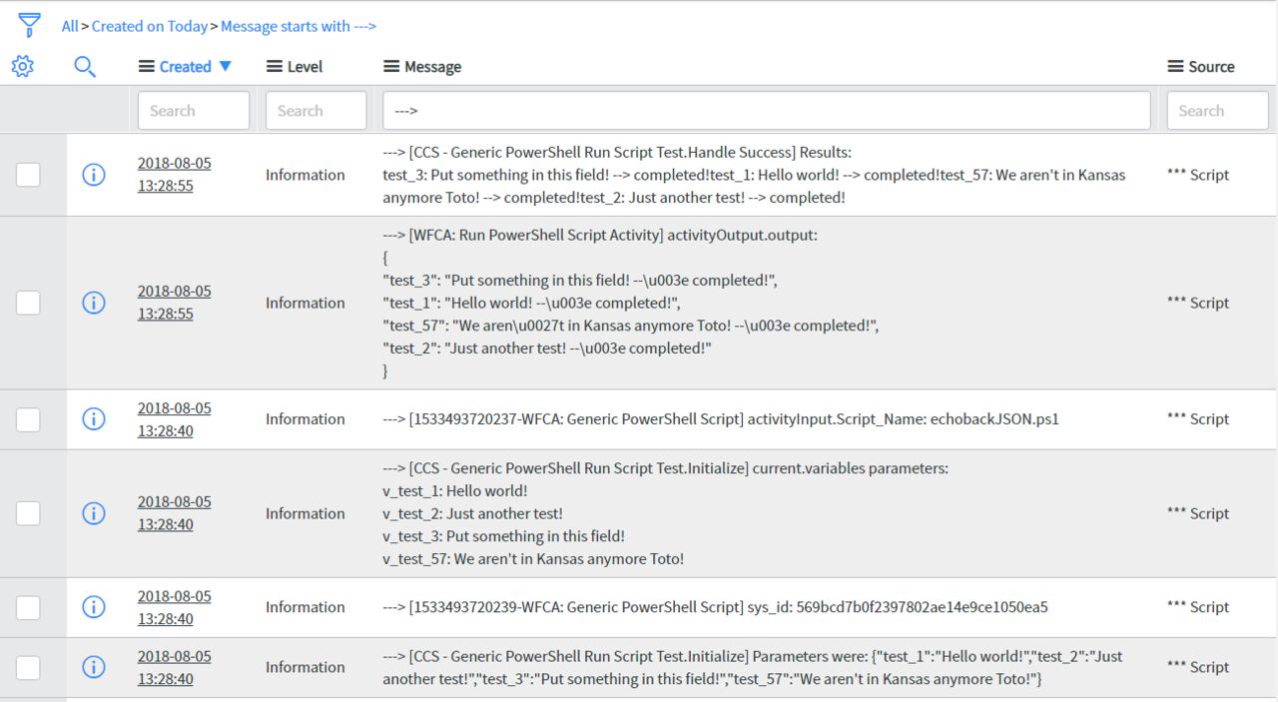Preview the sys_id log record info icon
This screenshot has height=702, width=1278.
(94, 607)
